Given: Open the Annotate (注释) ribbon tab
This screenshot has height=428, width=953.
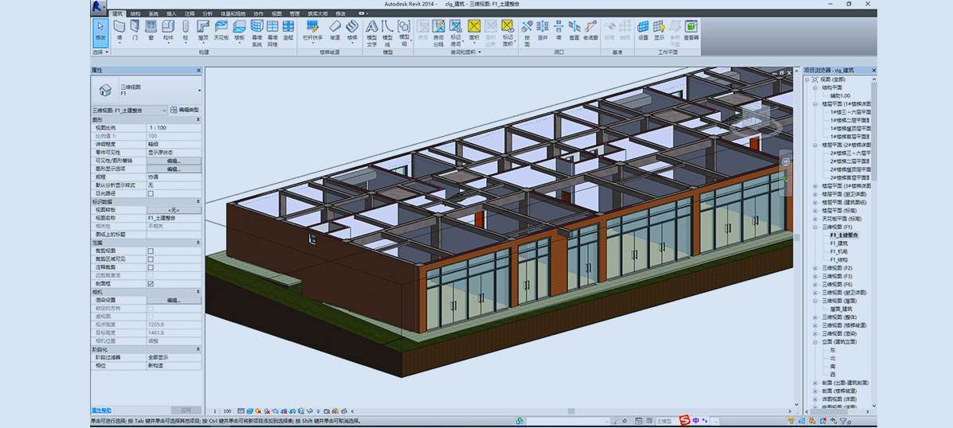Looking at the screenshot, I should pos(189,14).
